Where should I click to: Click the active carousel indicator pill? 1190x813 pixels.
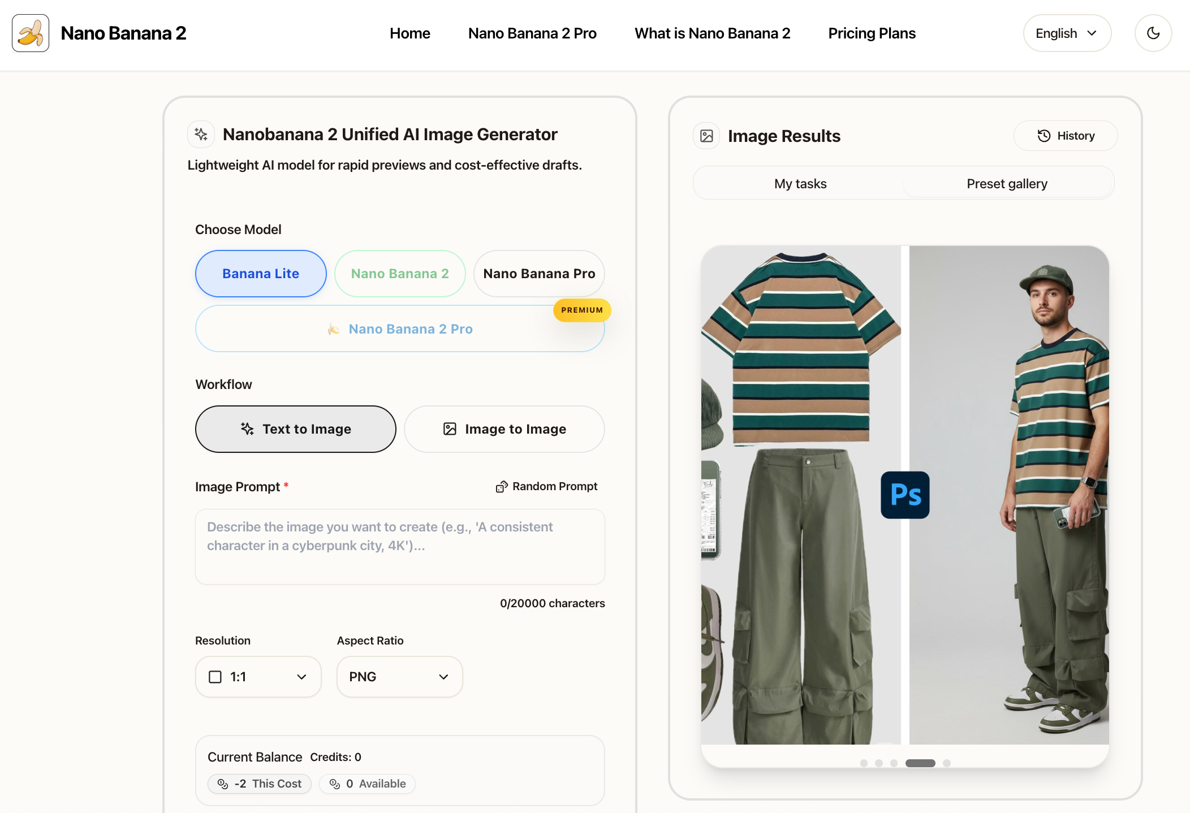[x=920, y=763]
